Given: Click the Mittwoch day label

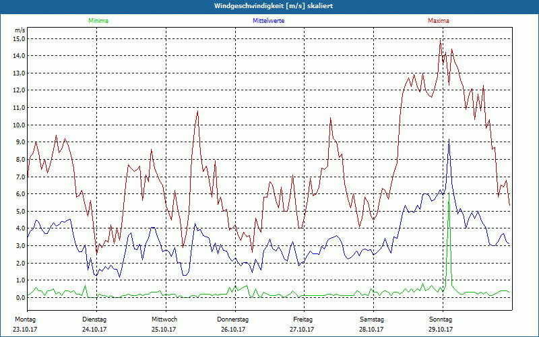Looking at the screenshot, I should (x=164, y=319).
